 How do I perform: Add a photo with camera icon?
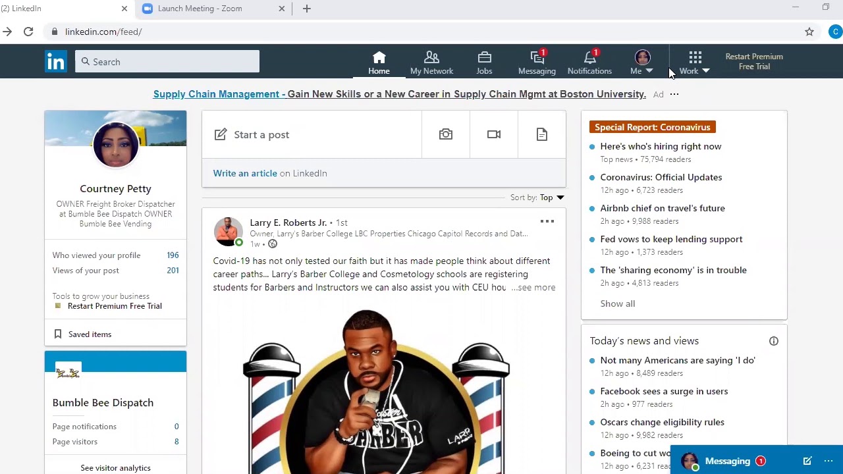pos(446,134)
